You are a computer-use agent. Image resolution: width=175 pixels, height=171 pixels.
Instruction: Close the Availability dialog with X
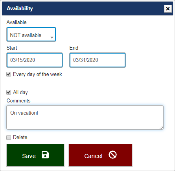168,9
